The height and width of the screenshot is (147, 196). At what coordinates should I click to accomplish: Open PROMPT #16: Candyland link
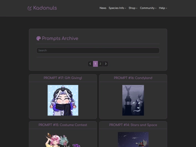pyautogui.click(x=133, y=78)
